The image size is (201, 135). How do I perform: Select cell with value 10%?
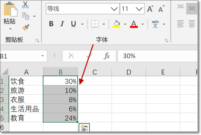(60, 90)
